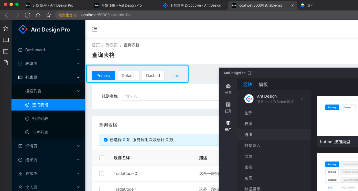Expand the 结果页 menu chevron
The width and height of the screenshot is (358, 191).
(x=78, y=160)
